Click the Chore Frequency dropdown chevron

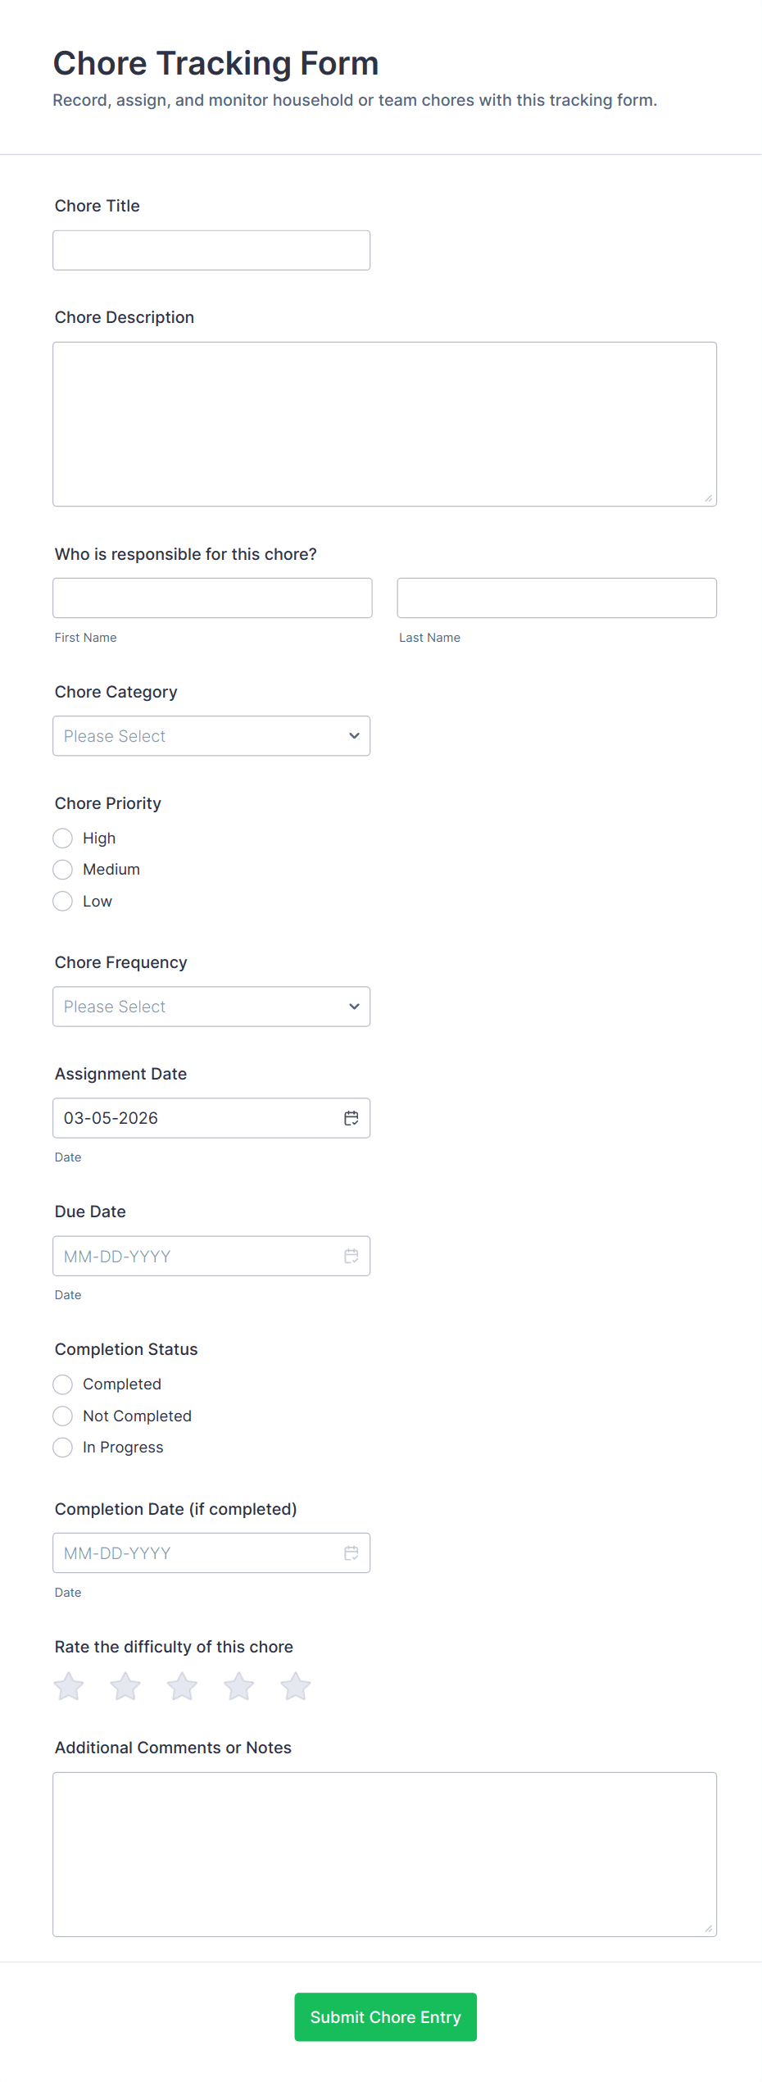353,1006
